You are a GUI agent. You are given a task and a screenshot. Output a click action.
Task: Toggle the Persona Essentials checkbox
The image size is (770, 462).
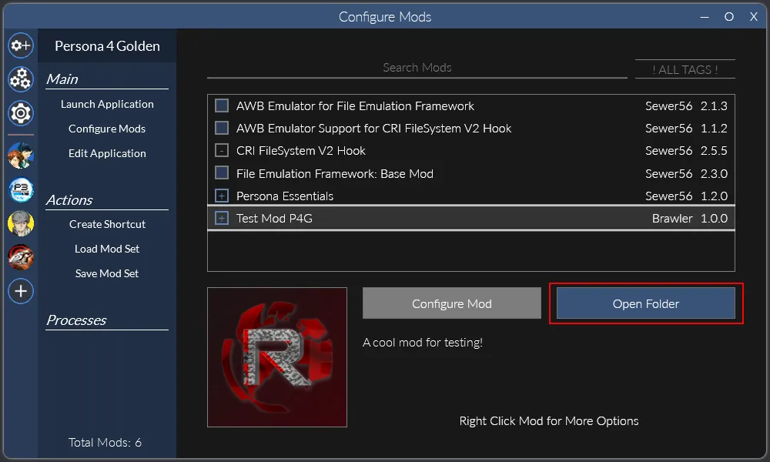coord(222,196)
